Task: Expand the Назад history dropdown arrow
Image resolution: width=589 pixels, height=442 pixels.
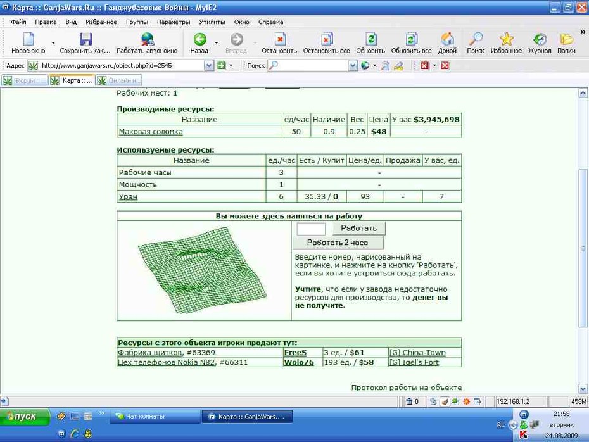Action: 217,42
